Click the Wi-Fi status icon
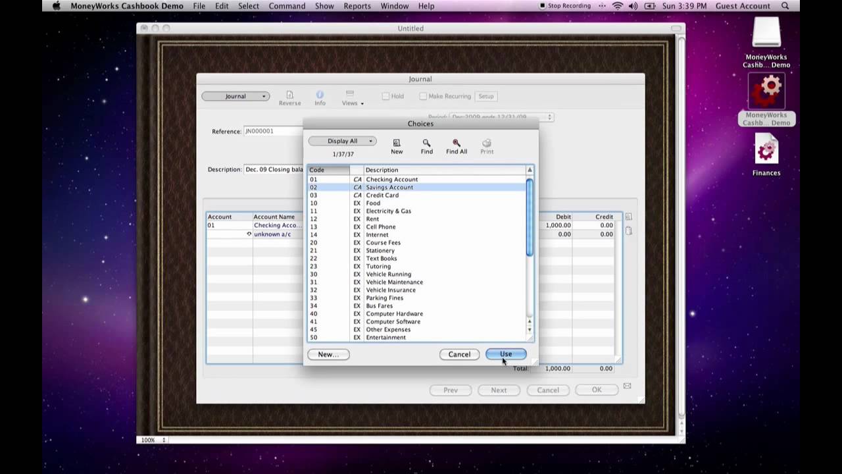Screen dimensions: 842x474 pyautogui.click(x=618, y=6)
